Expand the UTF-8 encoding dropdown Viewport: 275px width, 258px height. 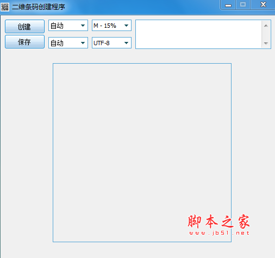pos(111,43)
